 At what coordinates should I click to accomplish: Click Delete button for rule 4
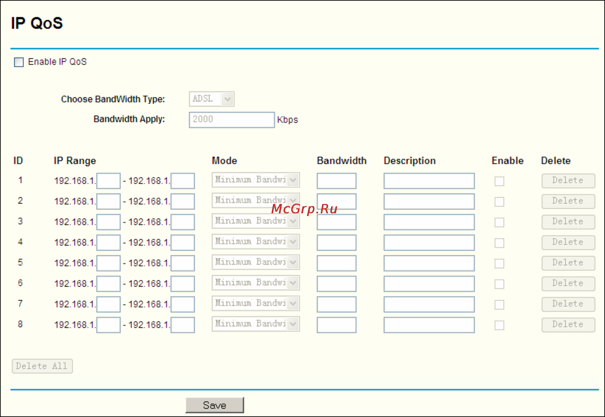(568, 242)
